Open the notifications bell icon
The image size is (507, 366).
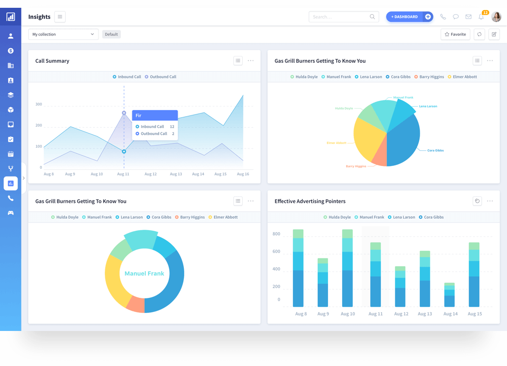tap(481, 17)
